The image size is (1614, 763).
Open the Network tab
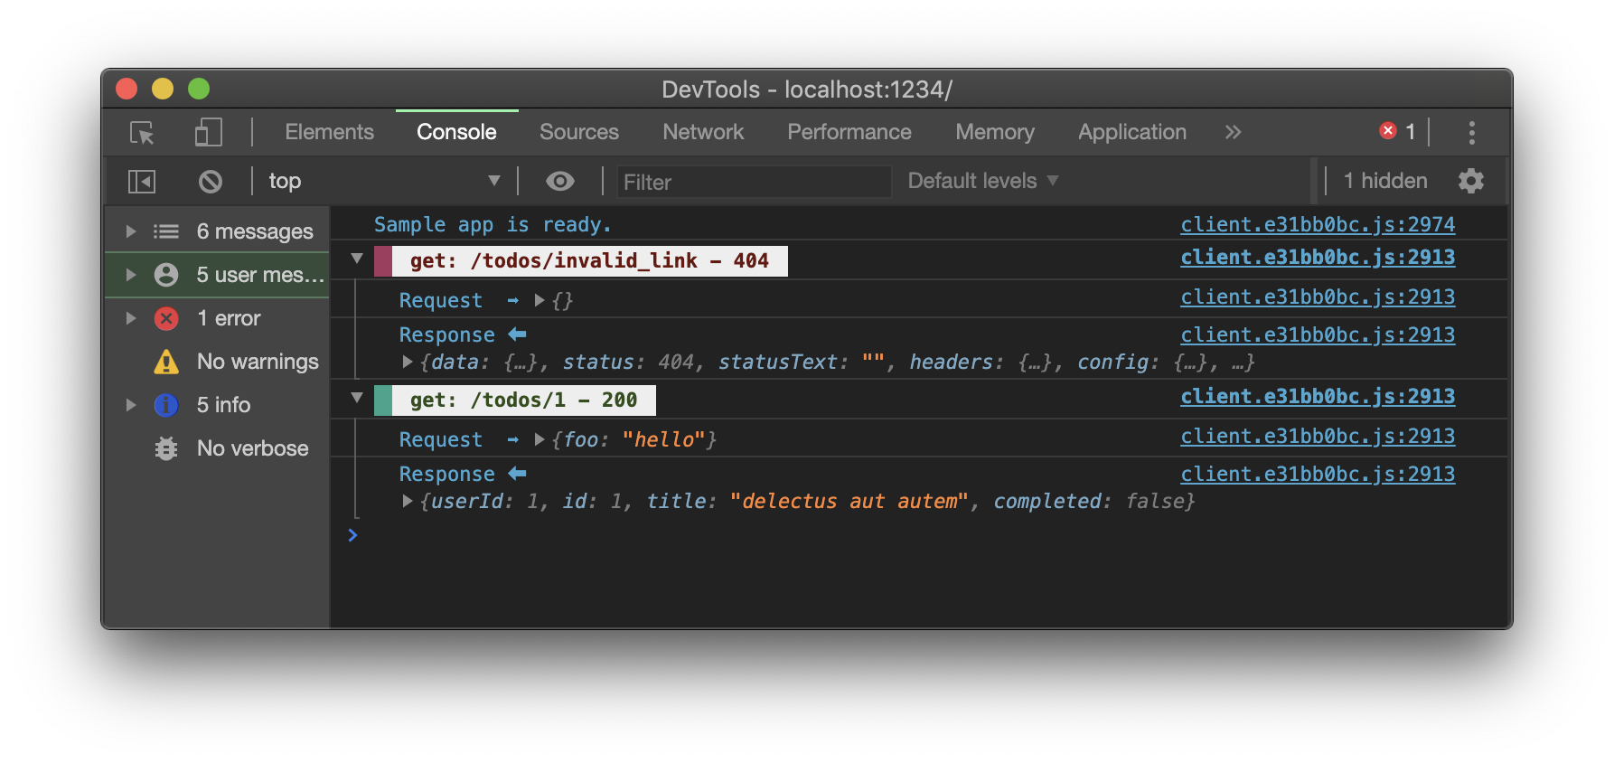(703, 132)
